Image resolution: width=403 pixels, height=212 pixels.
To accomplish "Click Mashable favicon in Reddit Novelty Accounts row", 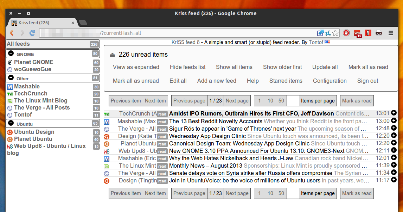I will click(107, 121).
